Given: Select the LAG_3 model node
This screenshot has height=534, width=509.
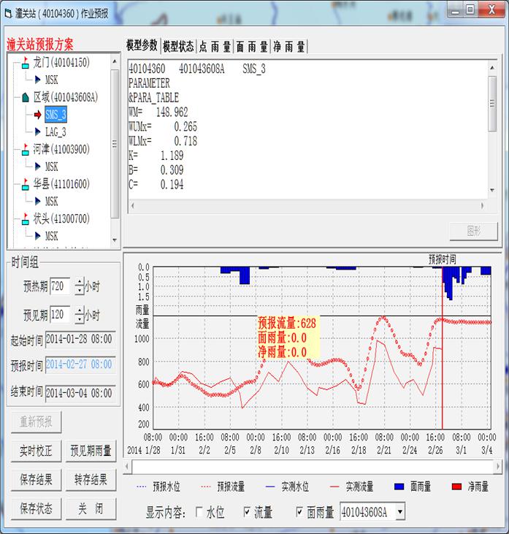Looking at the screenshot, I should coord(56,131).
